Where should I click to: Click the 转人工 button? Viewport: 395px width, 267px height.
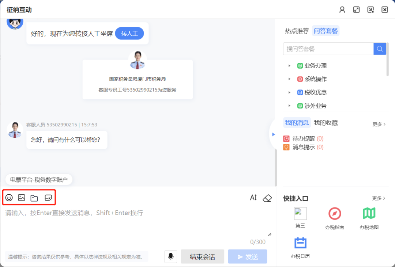coord(129,34)
